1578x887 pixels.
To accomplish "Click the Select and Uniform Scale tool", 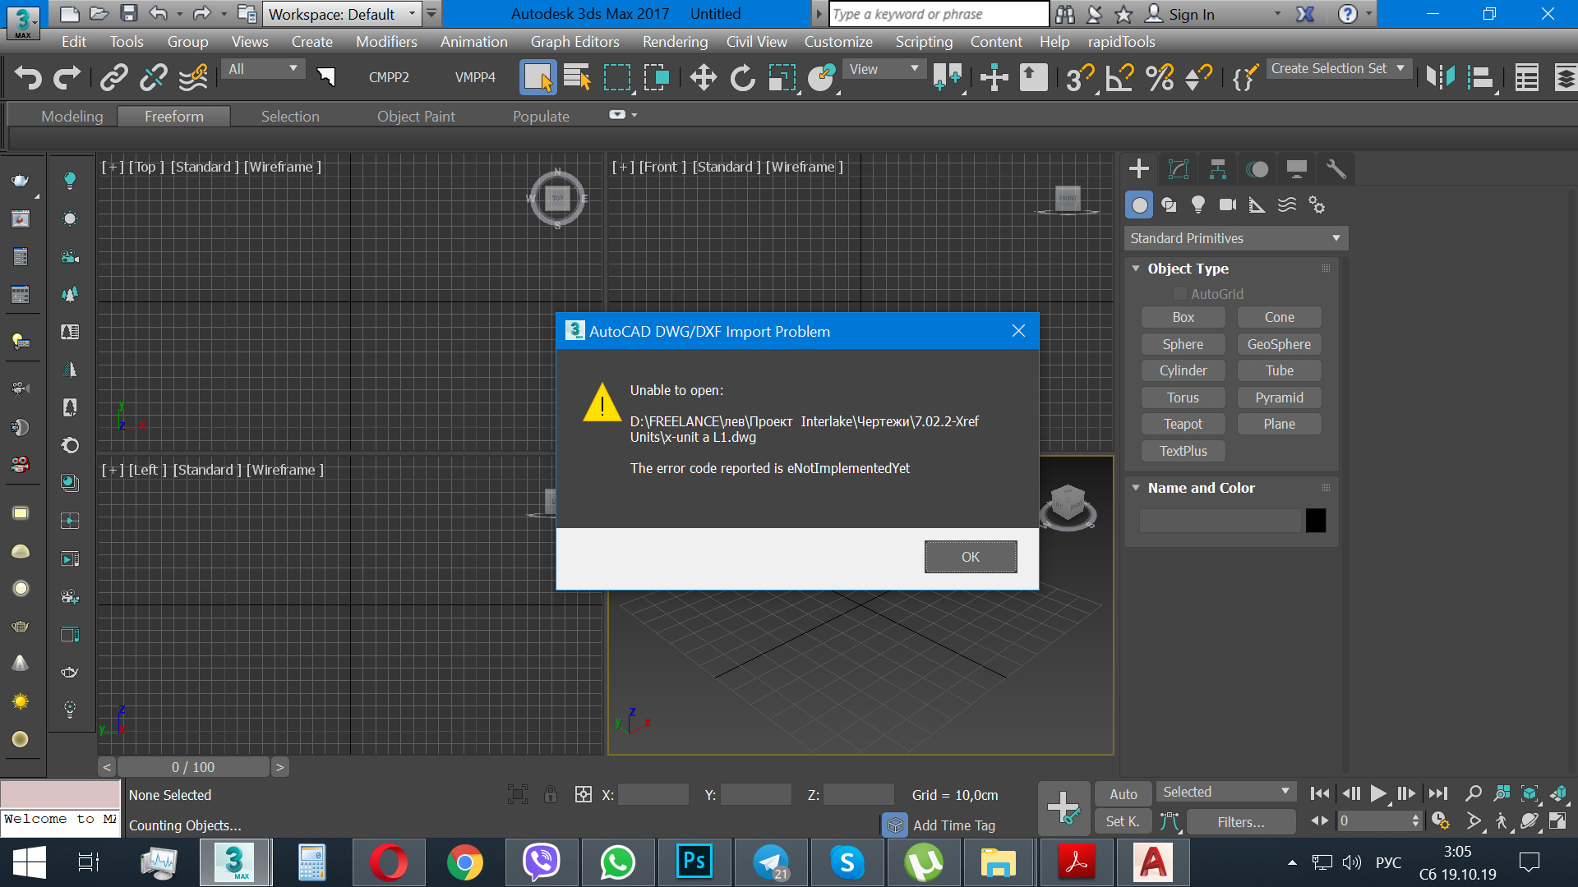I will [782, 78].
